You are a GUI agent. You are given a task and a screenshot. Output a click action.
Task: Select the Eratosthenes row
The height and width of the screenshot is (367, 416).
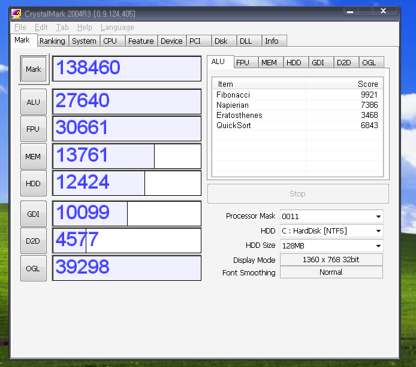(x=297, y=116)
